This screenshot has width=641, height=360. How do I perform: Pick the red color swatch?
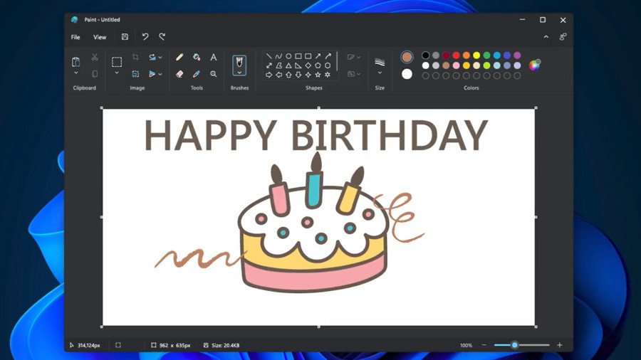(x=456, y=55)
